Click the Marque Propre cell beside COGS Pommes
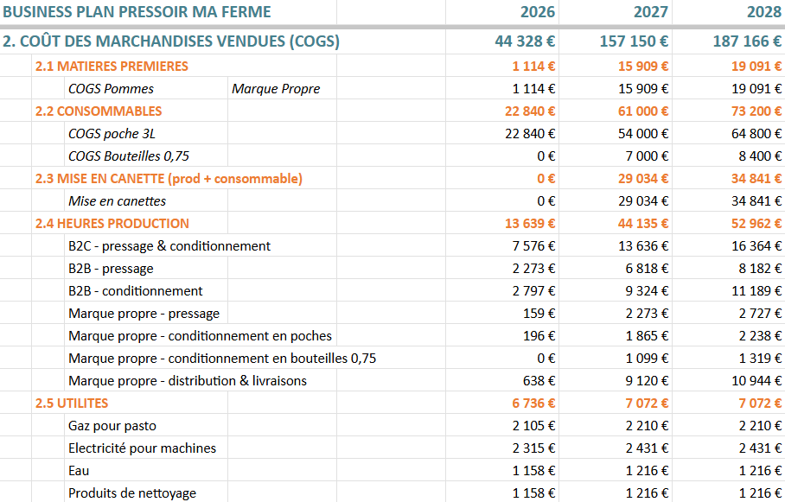The height and width of the screenshot is (502, 785). [x=276, y=88]
